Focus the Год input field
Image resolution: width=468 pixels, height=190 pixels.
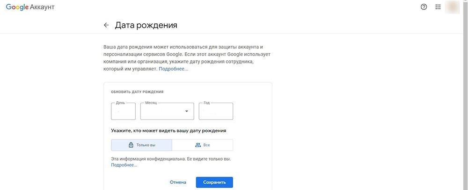point(216,111)
